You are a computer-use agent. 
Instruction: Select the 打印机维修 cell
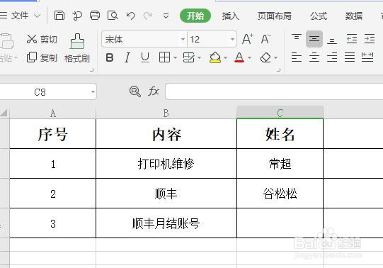point(166,164)
